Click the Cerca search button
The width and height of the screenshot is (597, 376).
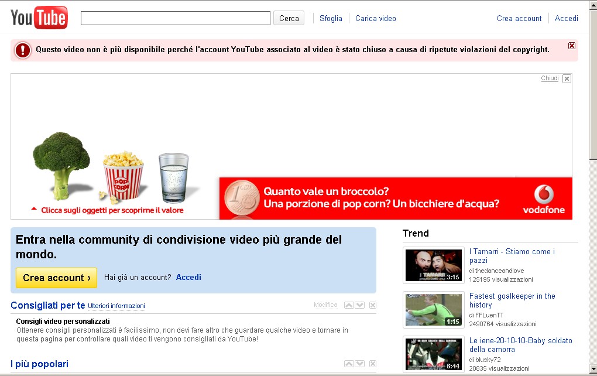[289, 18]
